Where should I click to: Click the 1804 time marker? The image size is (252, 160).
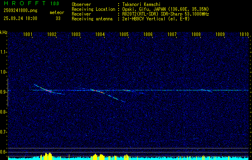tap(100, 34)
